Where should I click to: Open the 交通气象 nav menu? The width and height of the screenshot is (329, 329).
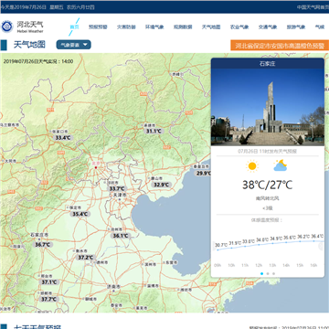tap(268, 27)
